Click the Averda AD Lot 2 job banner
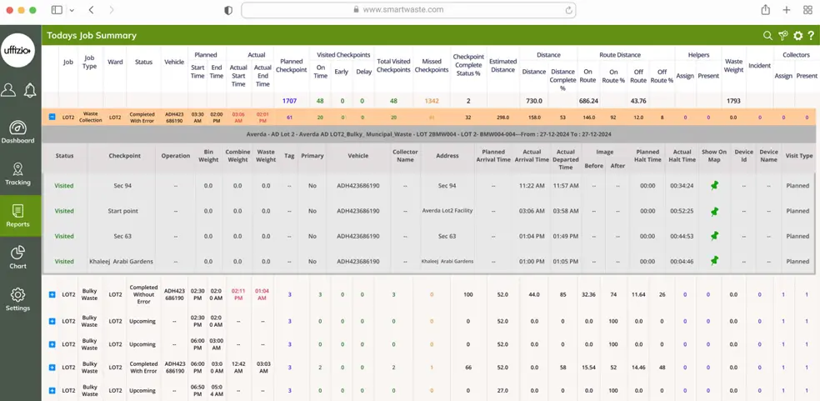Viewport: 820px width, 401px height. (x=428, y=134)
